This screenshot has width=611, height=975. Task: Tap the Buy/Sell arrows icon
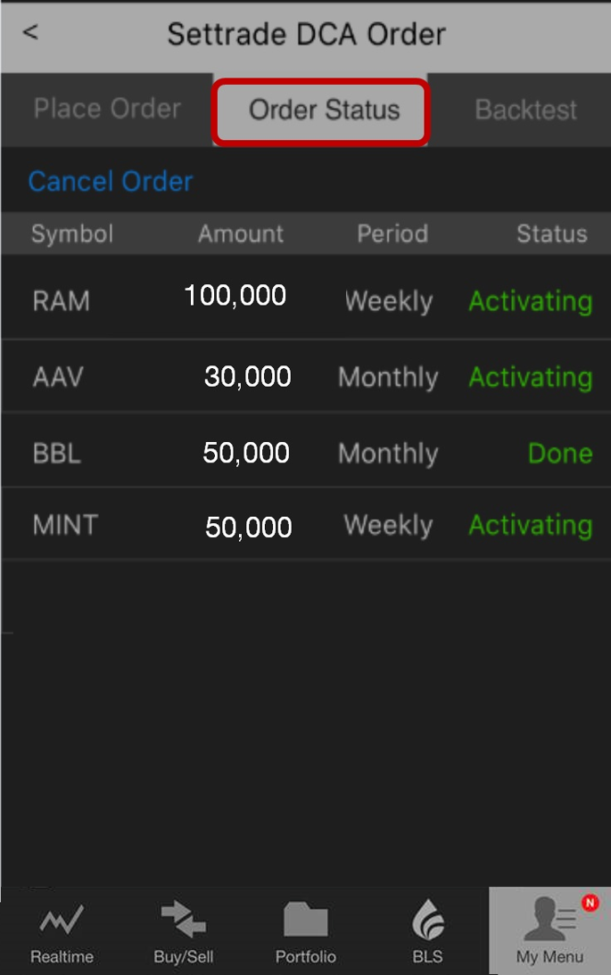[x=184, y=922]
